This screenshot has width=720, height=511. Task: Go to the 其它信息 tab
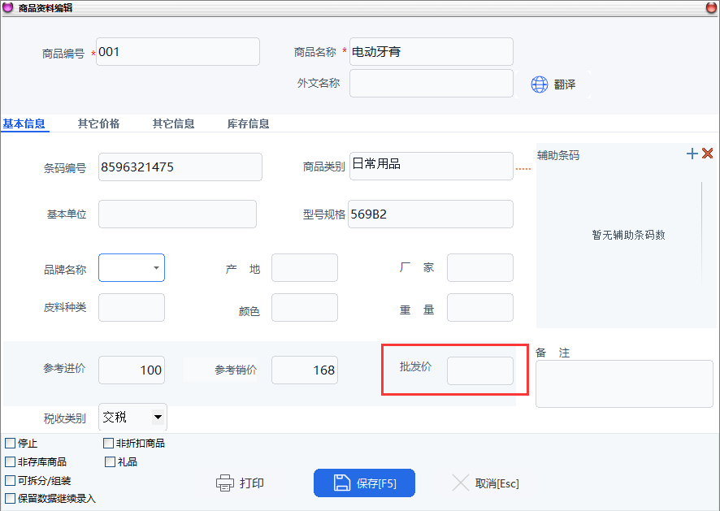[174, 123]
